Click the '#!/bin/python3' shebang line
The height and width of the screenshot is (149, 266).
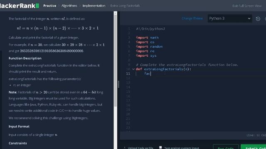150,29
